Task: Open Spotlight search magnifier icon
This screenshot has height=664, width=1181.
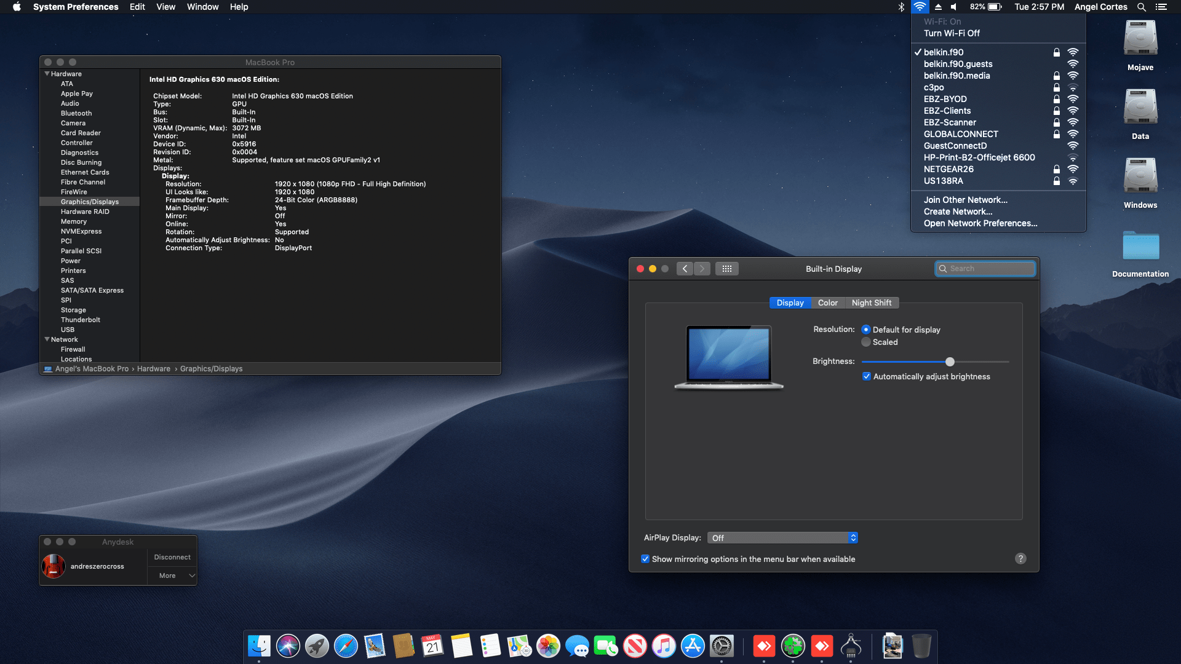Action: 1142,7
